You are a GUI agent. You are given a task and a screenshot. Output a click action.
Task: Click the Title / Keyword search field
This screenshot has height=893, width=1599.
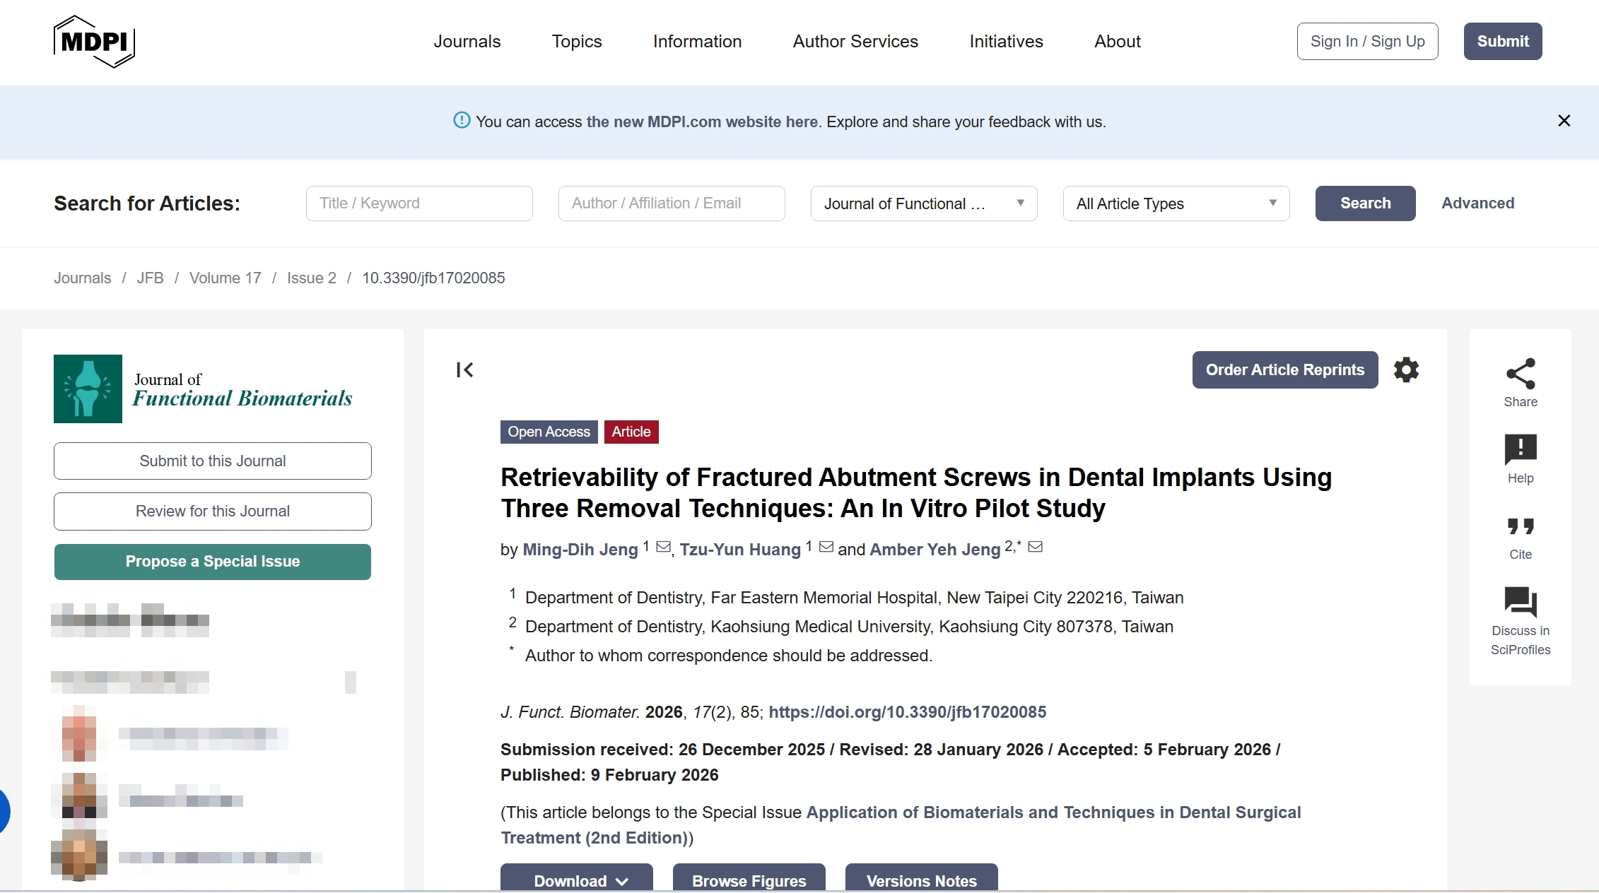click(418, 203)
